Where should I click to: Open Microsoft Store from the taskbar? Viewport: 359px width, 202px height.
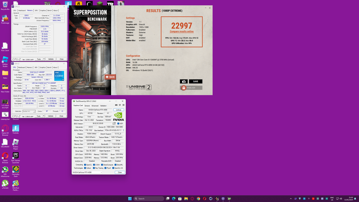tap(180, 199)
